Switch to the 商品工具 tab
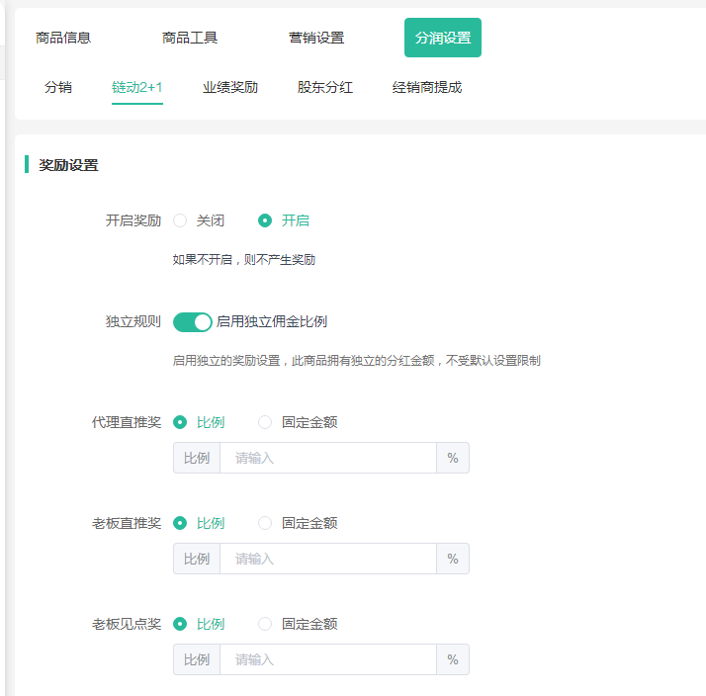Image resolution: width=706 pixels, height=696 pixels. point(190,38)
